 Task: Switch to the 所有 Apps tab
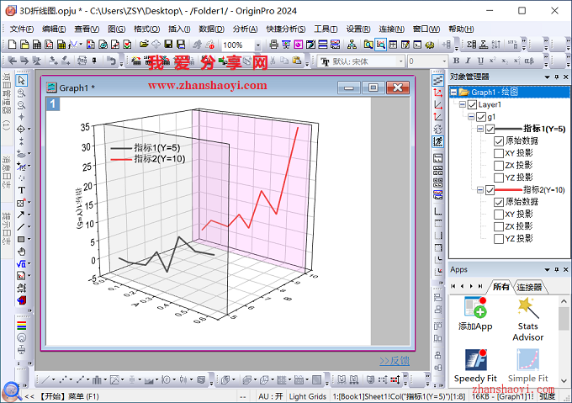click(x=500, y=287)
